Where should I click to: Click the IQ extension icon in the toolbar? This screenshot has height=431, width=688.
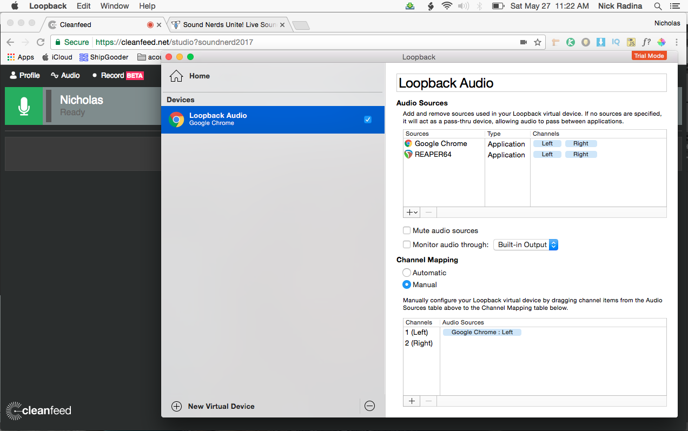coord(616,42)
